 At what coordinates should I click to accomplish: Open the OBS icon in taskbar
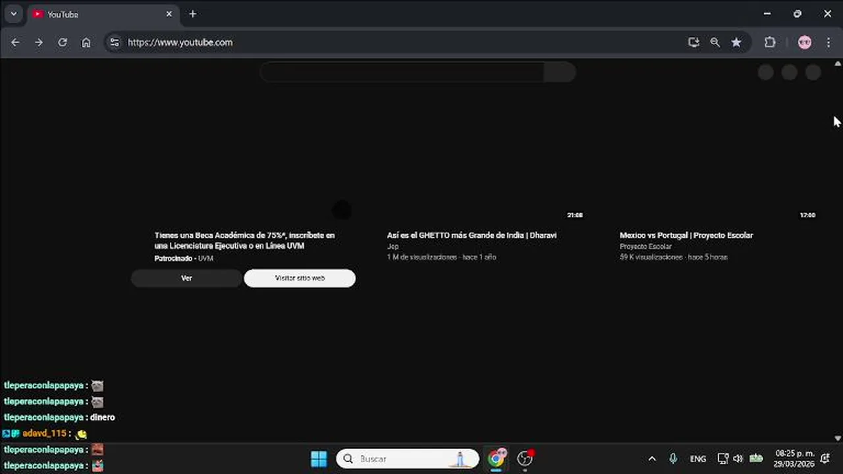coord(525,459)
